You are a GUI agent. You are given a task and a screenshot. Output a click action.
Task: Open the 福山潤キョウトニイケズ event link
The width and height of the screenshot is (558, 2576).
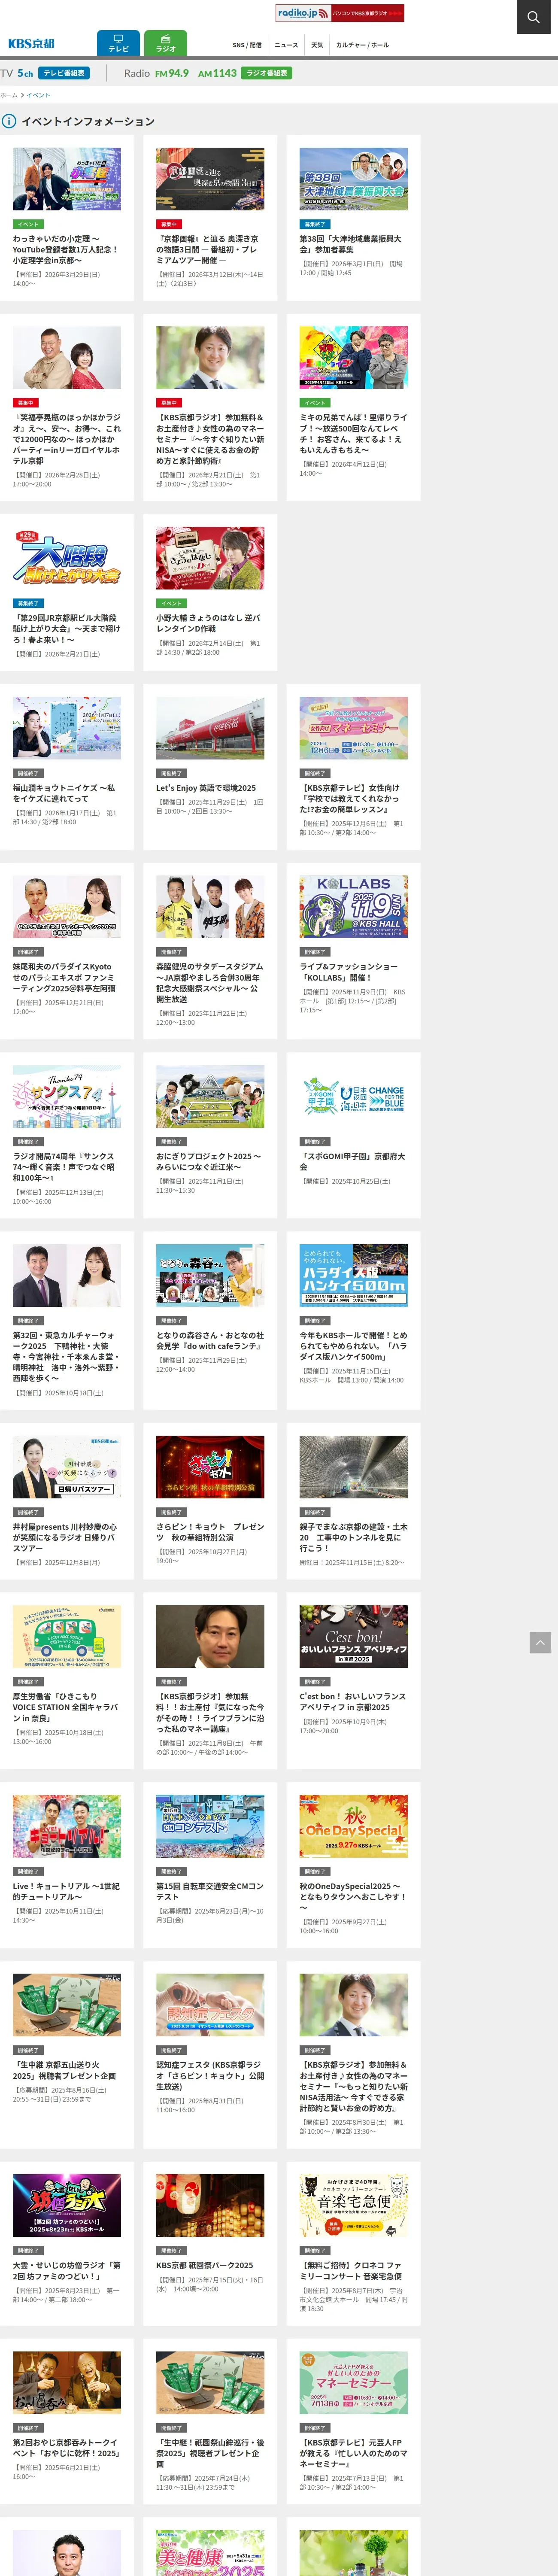[x=67, y=793]
